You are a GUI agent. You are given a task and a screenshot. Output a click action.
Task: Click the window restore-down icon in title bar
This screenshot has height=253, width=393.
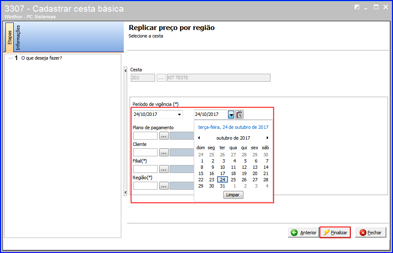pos(357,7)
